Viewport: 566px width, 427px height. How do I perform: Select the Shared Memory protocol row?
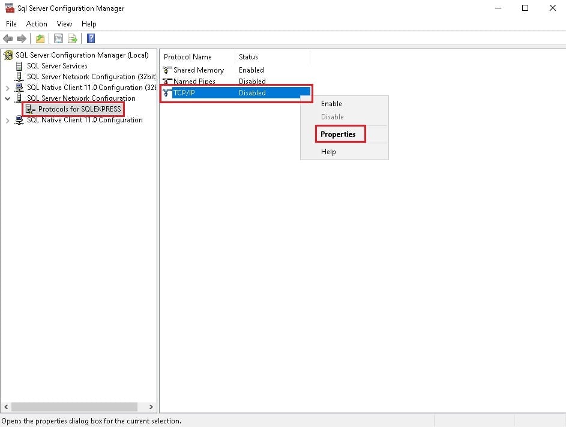pos(235,70)
